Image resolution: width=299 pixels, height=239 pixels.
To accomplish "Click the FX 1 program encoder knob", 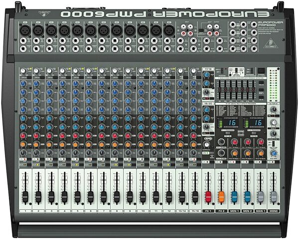I will (x=221, y=142).
